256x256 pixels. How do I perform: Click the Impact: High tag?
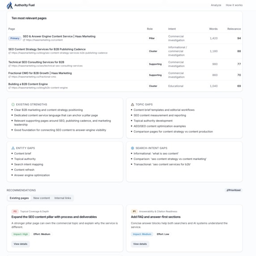tap(21, 234)
